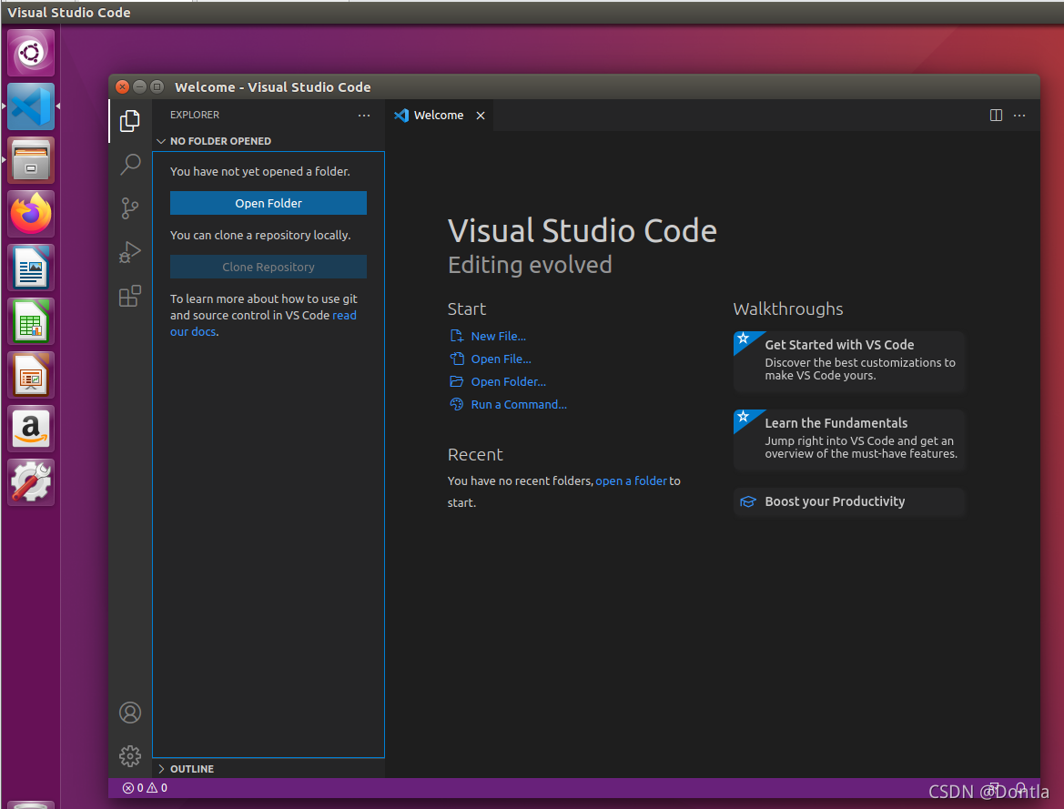This screenshot has height=809, width=1064.
Task: Open the Source Control view
Action: (130, 207)
